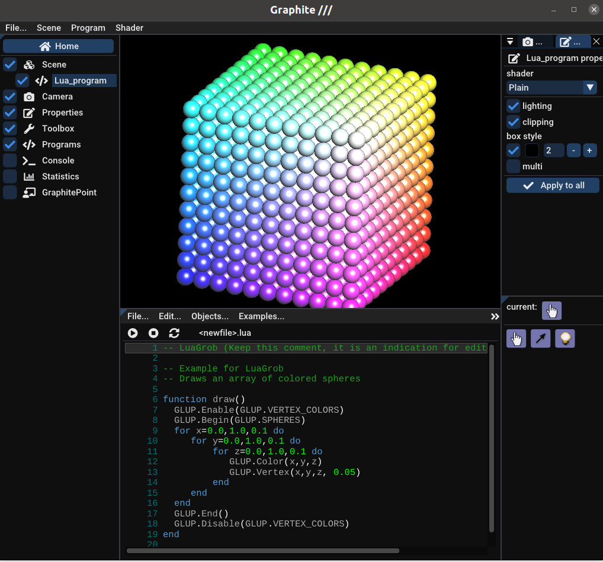
Task: Open the Shader menu
Action: [129, 28]
